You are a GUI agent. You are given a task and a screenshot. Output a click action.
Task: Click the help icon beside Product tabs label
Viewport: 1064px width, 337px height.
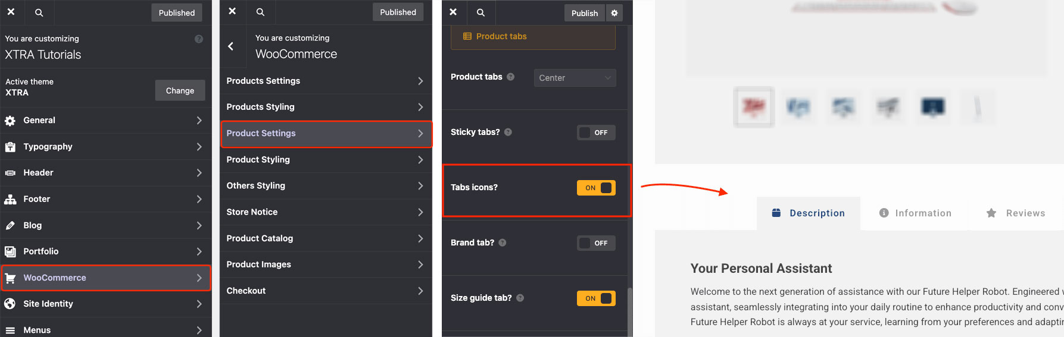510,77
